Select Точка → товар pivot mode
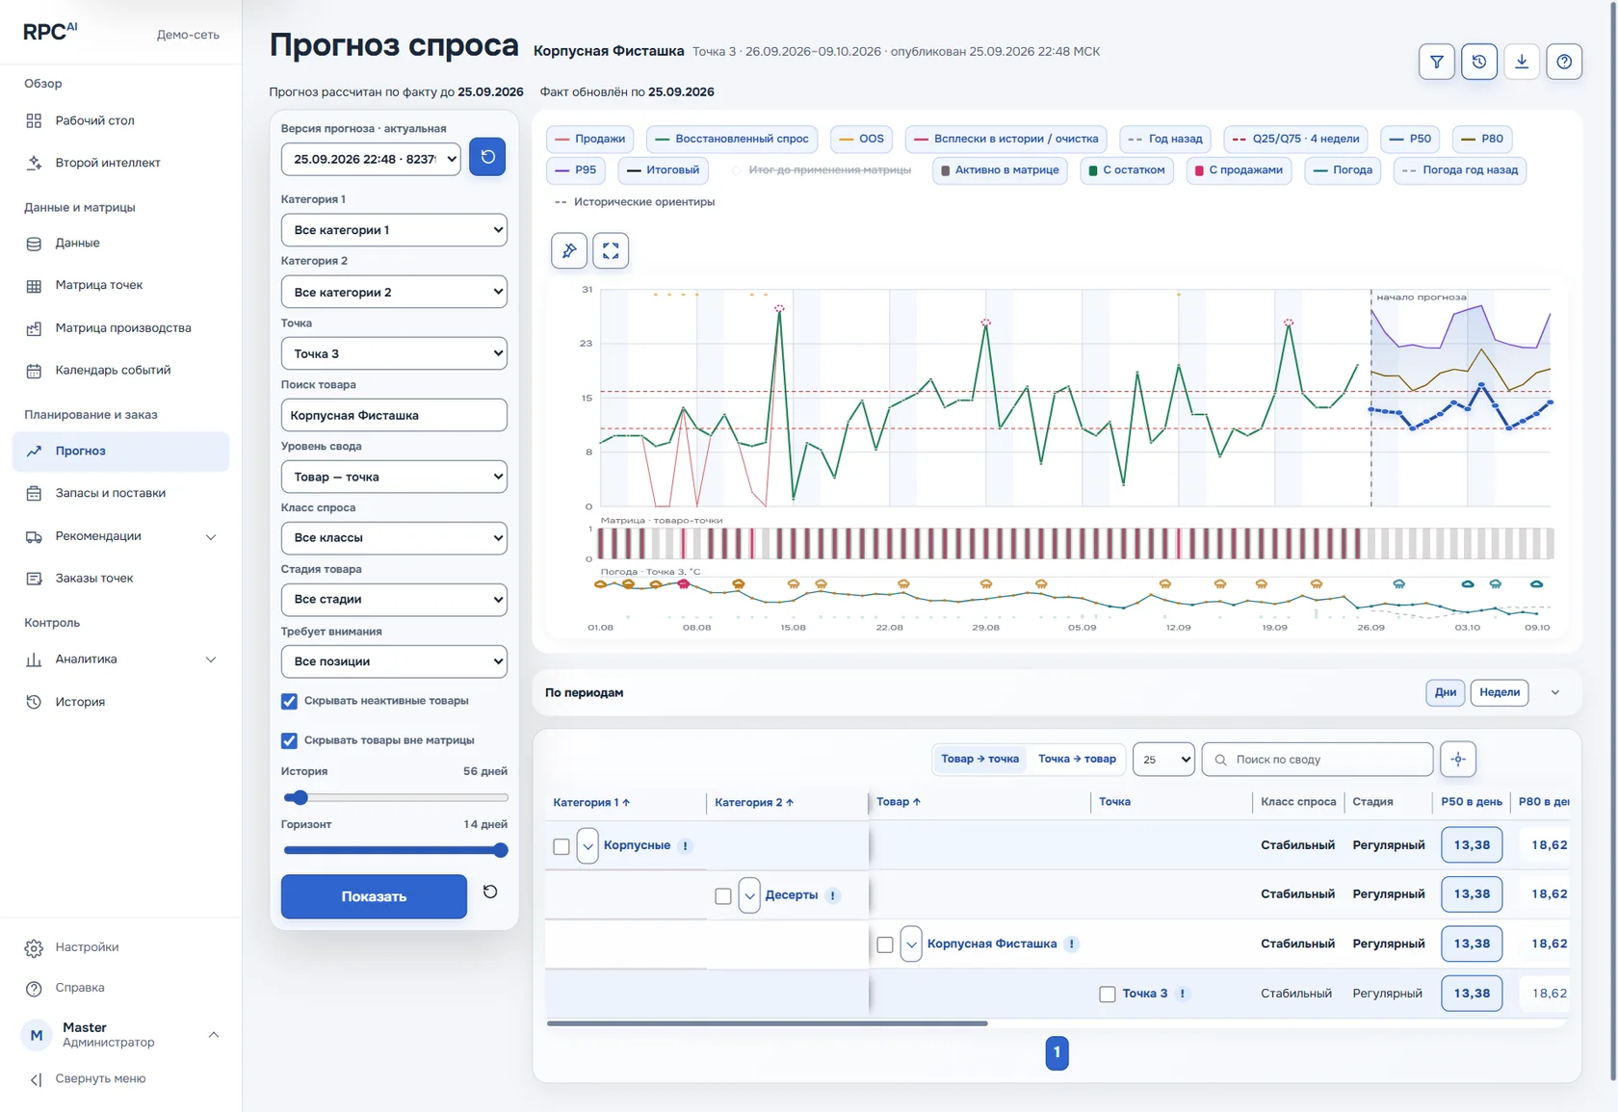The image size is (1618, 1112). 1077,760
